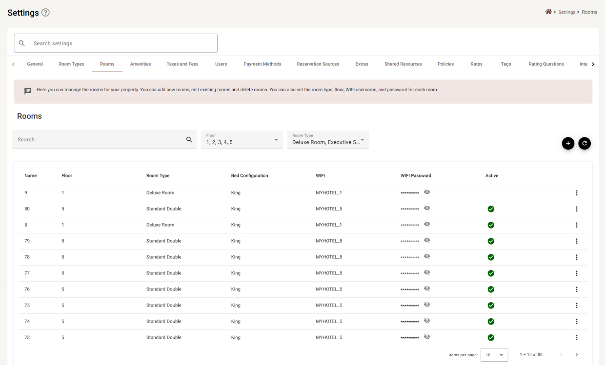This screenshot has height=365, width=605.
Task: Click the active checkmark for room 80
Action: coord(491,209)
